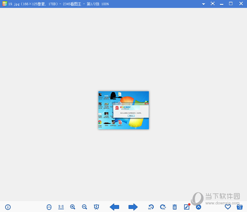Show image at 1:1 actual size
This screenshot has height=212, width=247.
click(x=61, y=207)
